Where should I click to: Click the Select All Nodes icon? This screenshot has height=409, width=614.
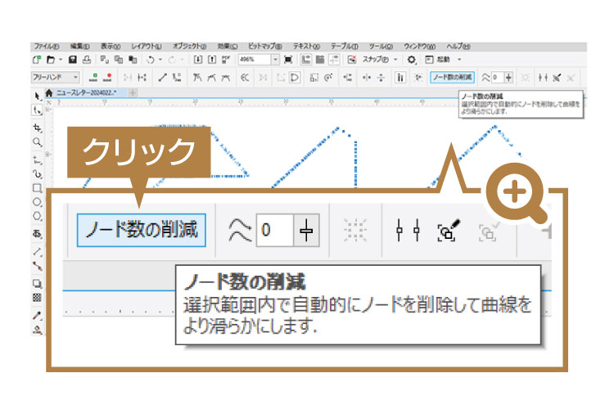[418, 78]
